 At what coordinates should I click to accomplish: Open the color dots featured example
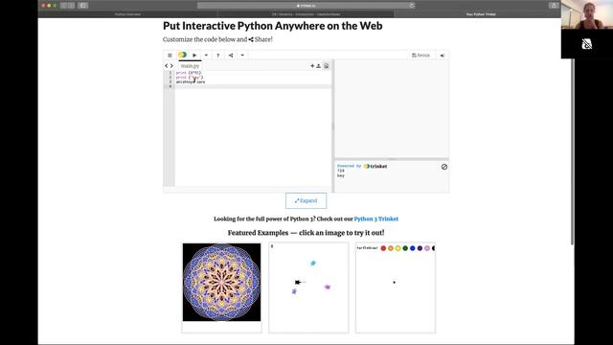(x=396, y=287)
